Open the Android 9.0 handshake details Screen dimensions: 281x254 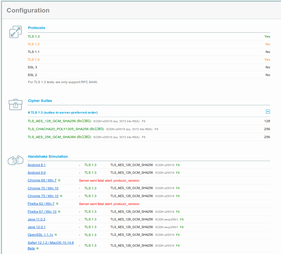37,173
